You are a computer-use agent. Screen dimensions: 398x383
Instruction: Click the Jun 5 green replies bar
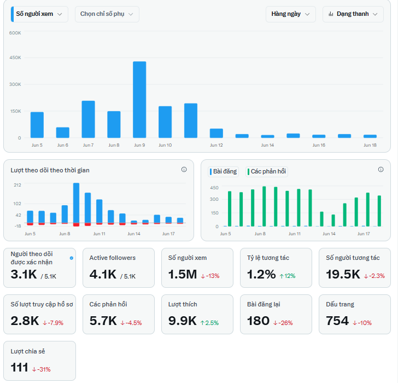(230, 209)
